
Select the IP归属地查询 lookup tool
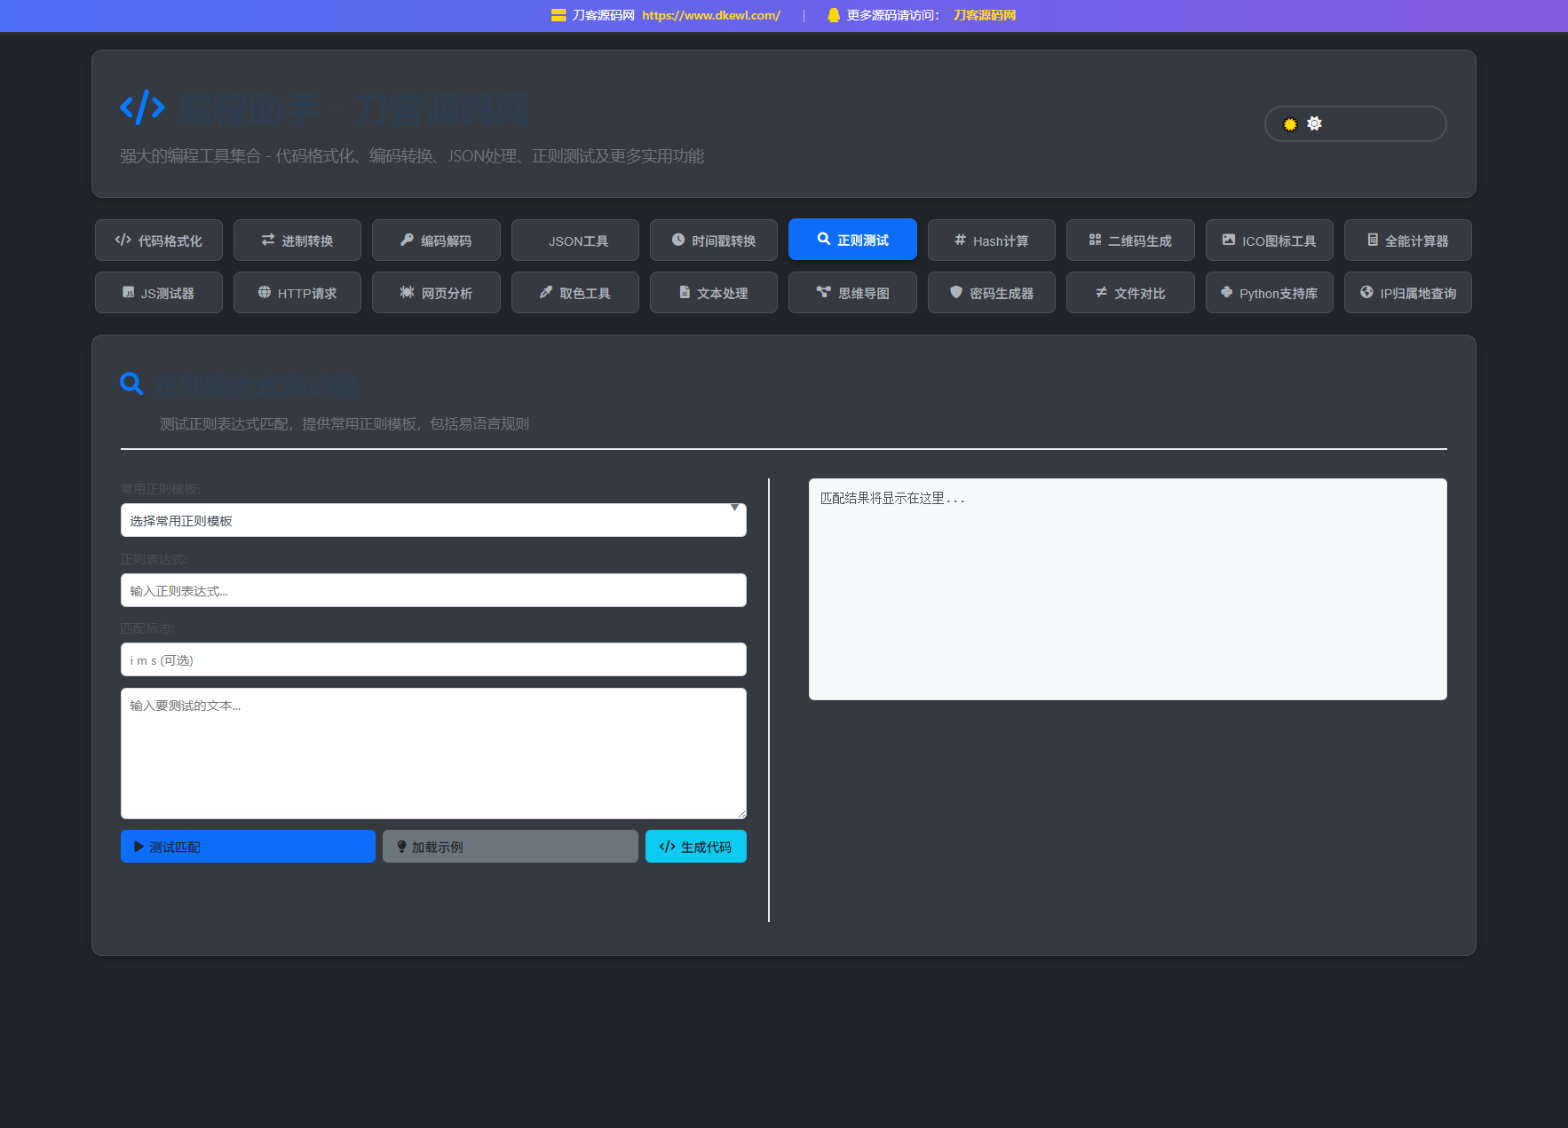click(x=1407, y=292)
